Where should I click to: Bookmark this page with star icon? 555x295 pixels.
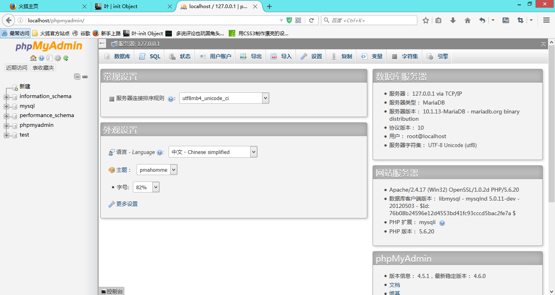pos(425,20)
